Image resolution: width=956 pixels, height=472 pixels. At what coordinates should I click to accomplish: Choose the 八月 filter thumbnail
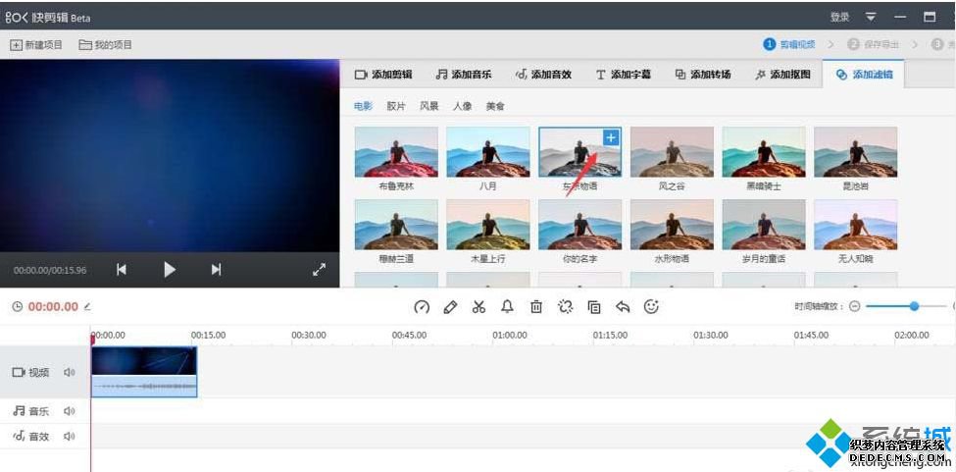487,152
